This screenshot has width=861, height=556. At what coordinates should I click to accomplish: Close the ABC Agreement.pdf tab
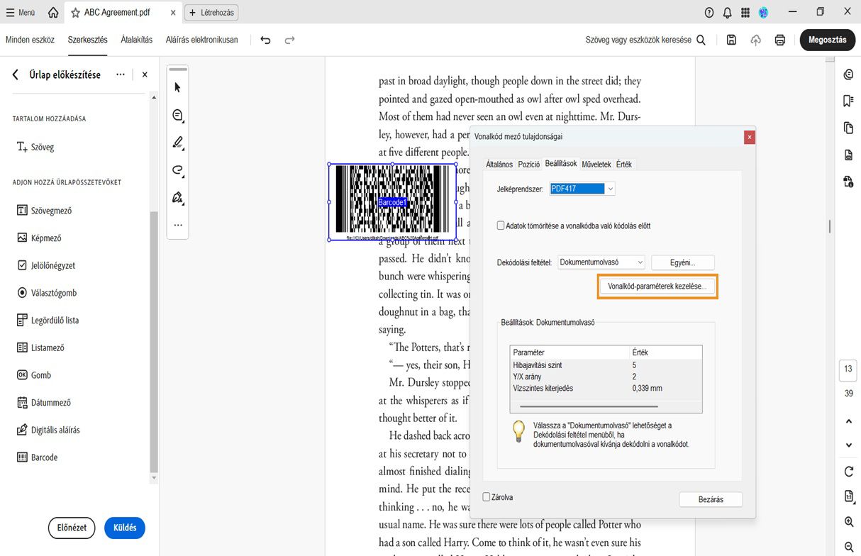tap(173, 13)
